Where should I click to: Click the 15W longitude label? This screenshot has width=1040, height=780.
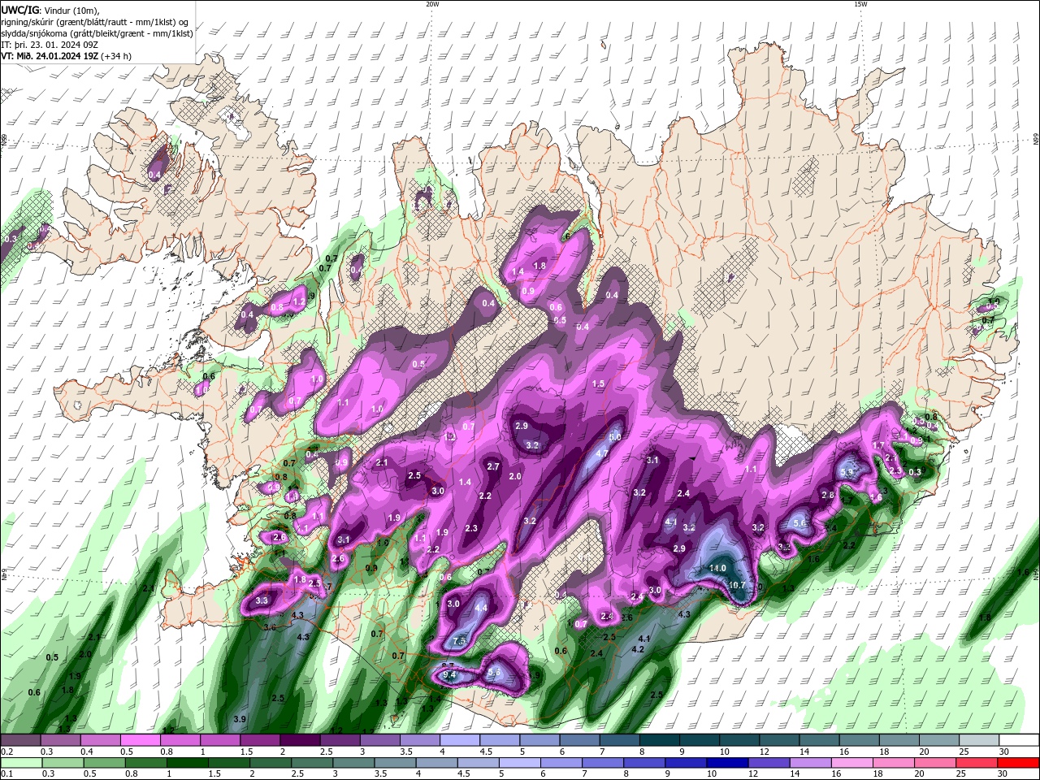860,4
